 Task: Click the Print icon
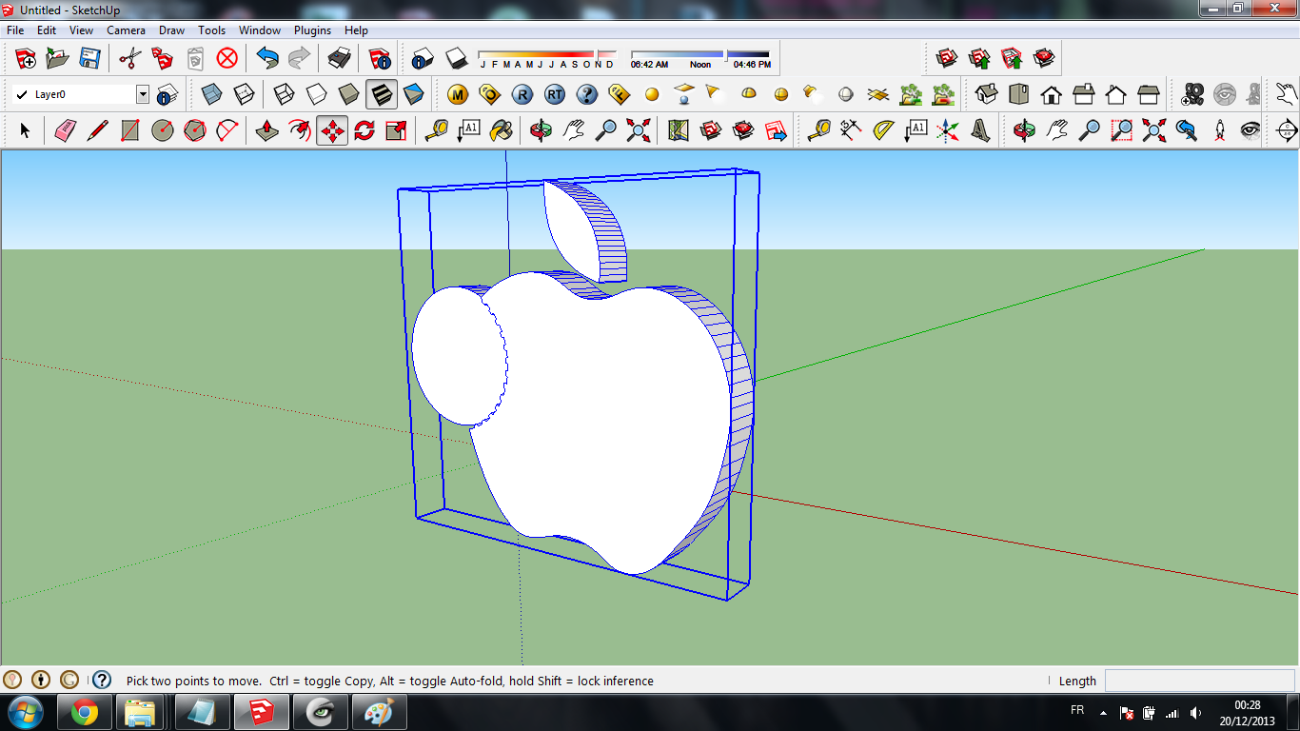click(x=340, y=58)
